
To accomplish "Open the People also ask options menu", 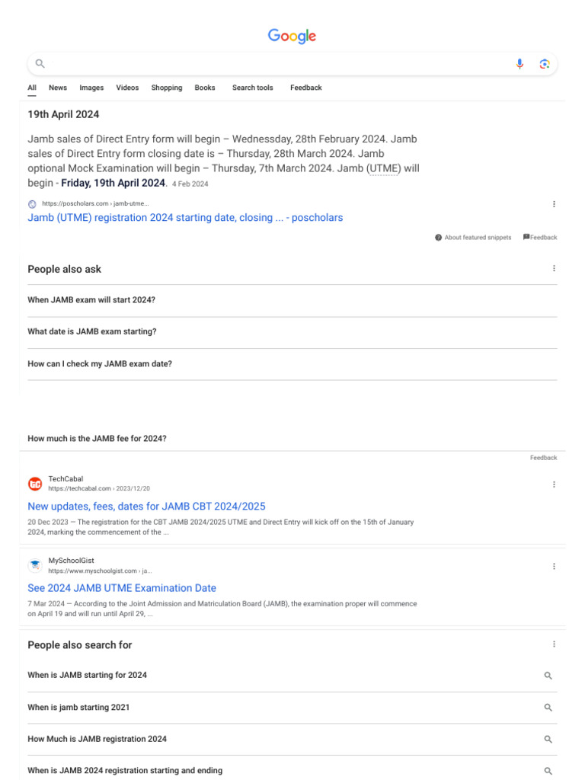I will [554, 268].
